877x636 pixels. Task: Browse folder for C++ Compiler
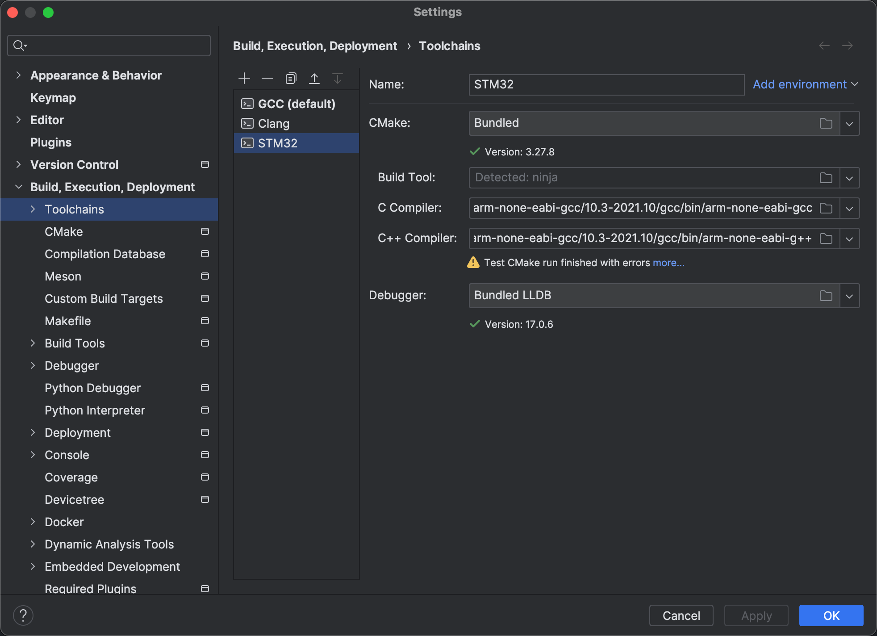[826, 238]
